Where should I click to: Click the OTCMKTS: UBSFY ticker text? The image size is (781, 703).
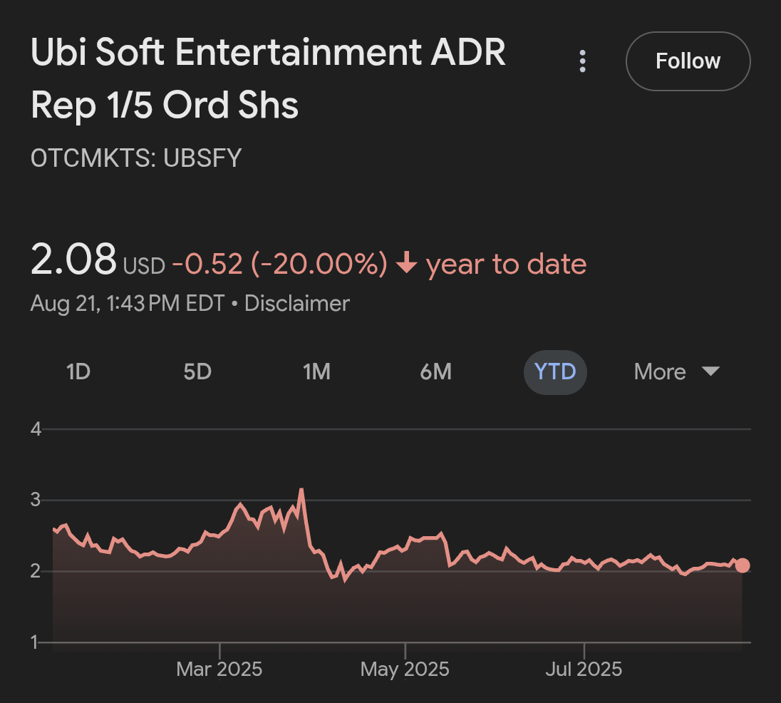click(x=136, y=158)
